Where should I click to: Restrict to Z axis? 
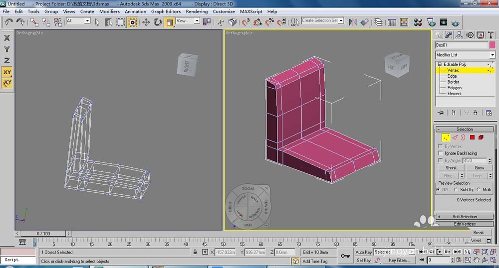pos(7,60)
